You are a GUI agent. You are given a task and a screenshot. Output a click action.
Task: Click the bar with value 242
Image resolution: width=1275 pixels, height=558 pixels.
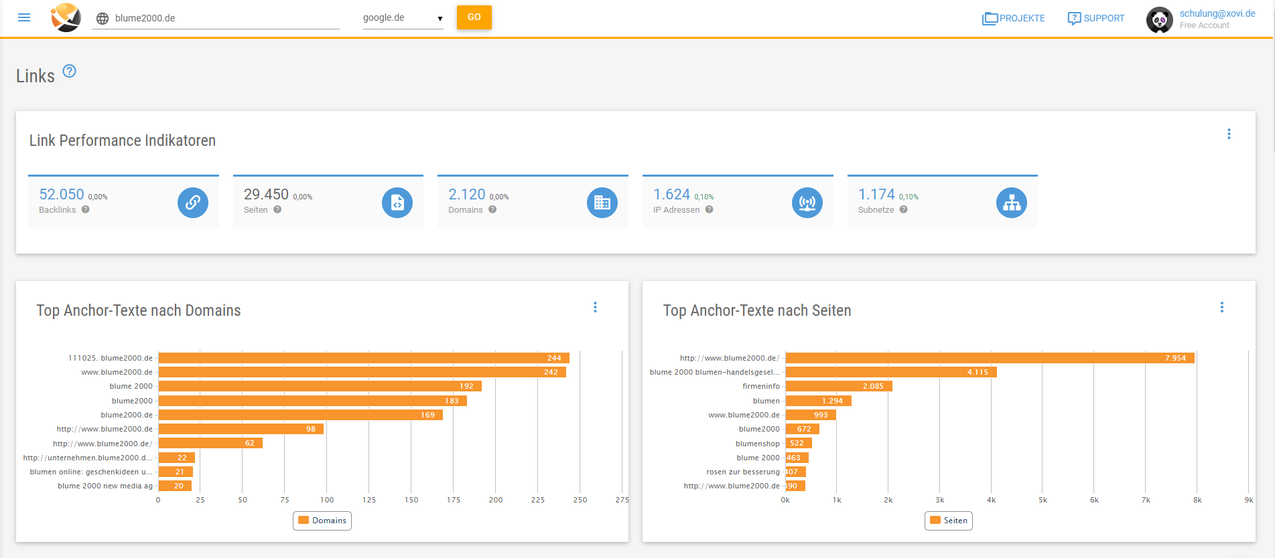[362, 372]
